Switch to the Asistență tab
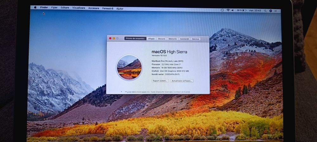 tap(184, 39)
